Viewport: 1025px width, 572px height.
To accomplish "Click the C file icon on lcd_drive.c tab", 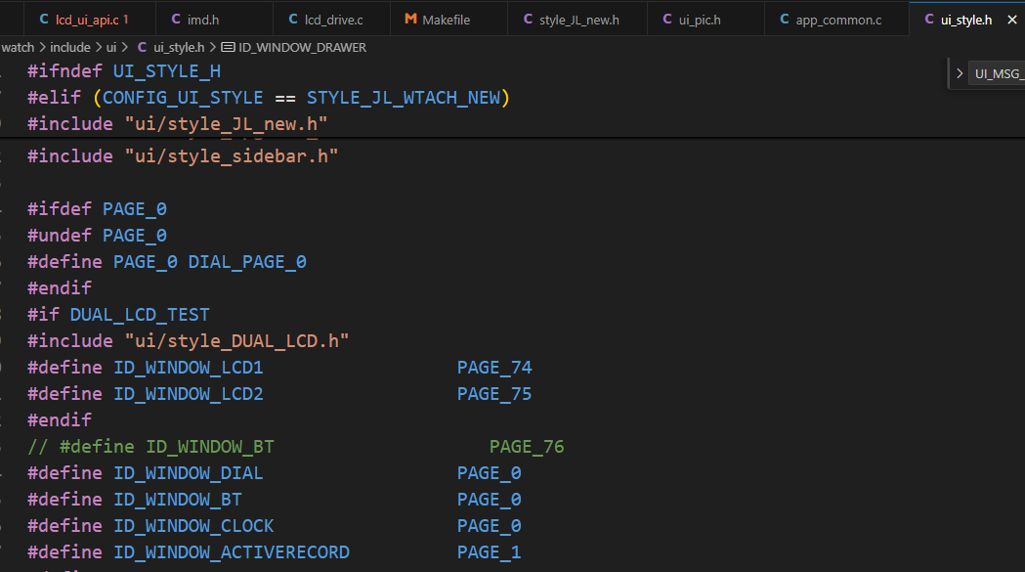I will pyautogui.click(x=293, y=19).
